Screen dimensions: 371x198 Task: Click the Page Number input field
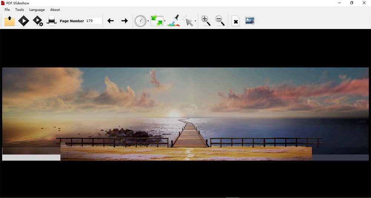pyautogui.click(x=93, y=21)
